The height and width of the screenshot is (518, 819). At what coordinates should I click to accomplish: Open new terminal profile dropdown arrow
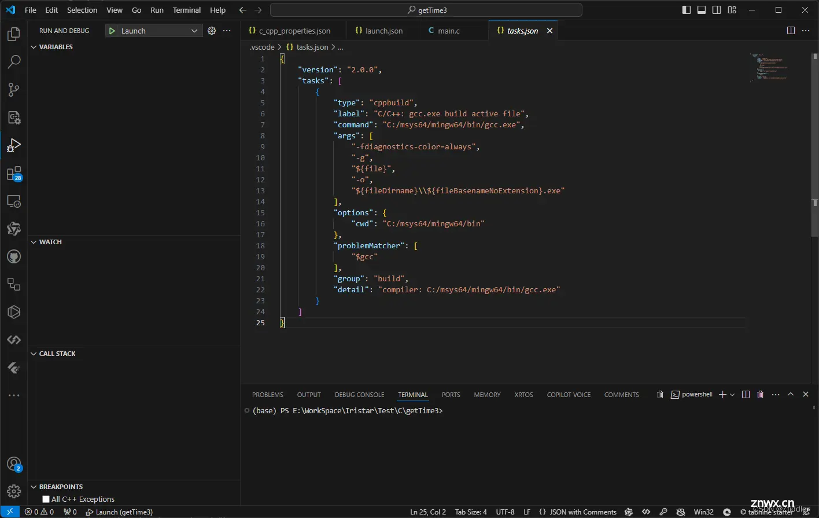(x=732, y=394)
